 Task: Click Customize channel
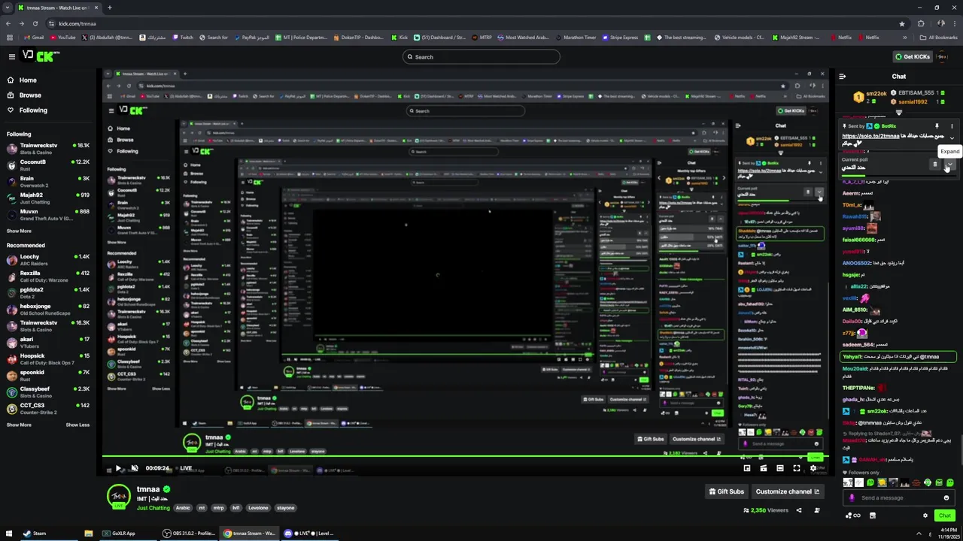[x=787, y=491]
